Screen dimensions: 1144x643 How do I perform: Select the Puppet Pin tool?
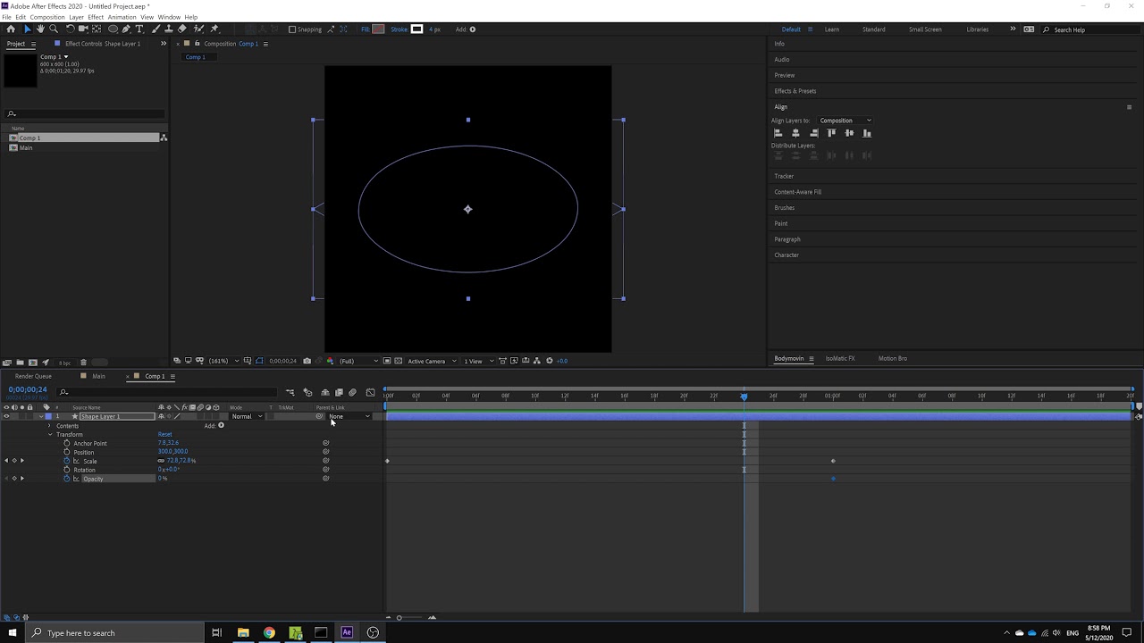click(214, 29)
